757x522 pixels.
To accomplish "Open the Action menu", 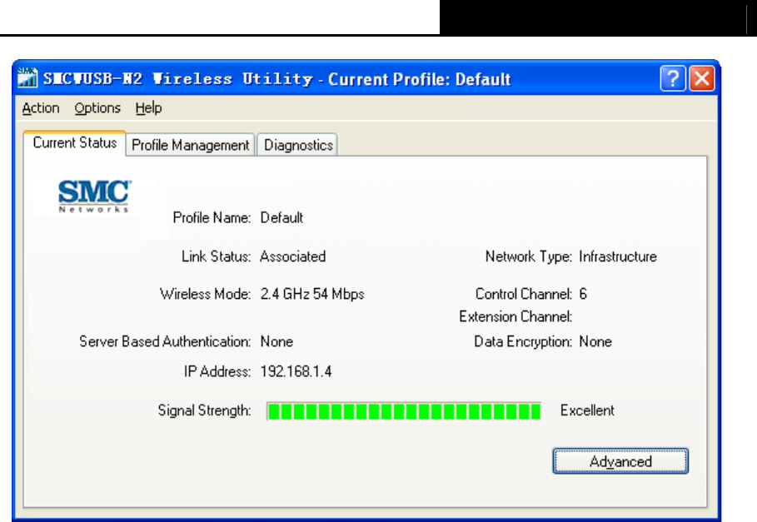I will [x=41, y=108].
